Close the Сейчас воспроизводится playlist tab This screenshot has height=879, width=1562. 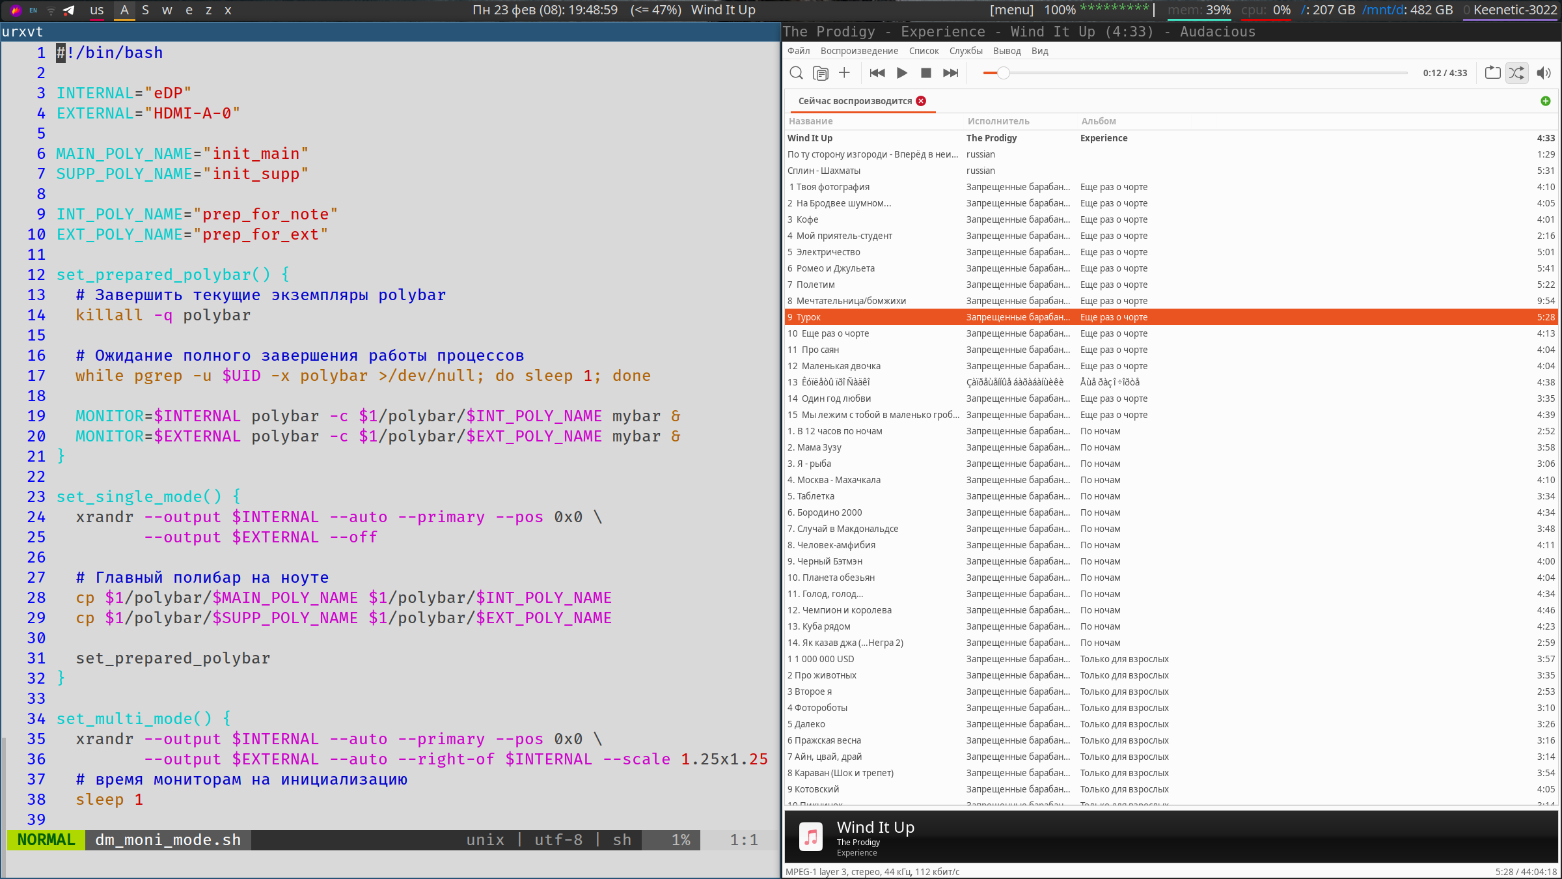921,101
